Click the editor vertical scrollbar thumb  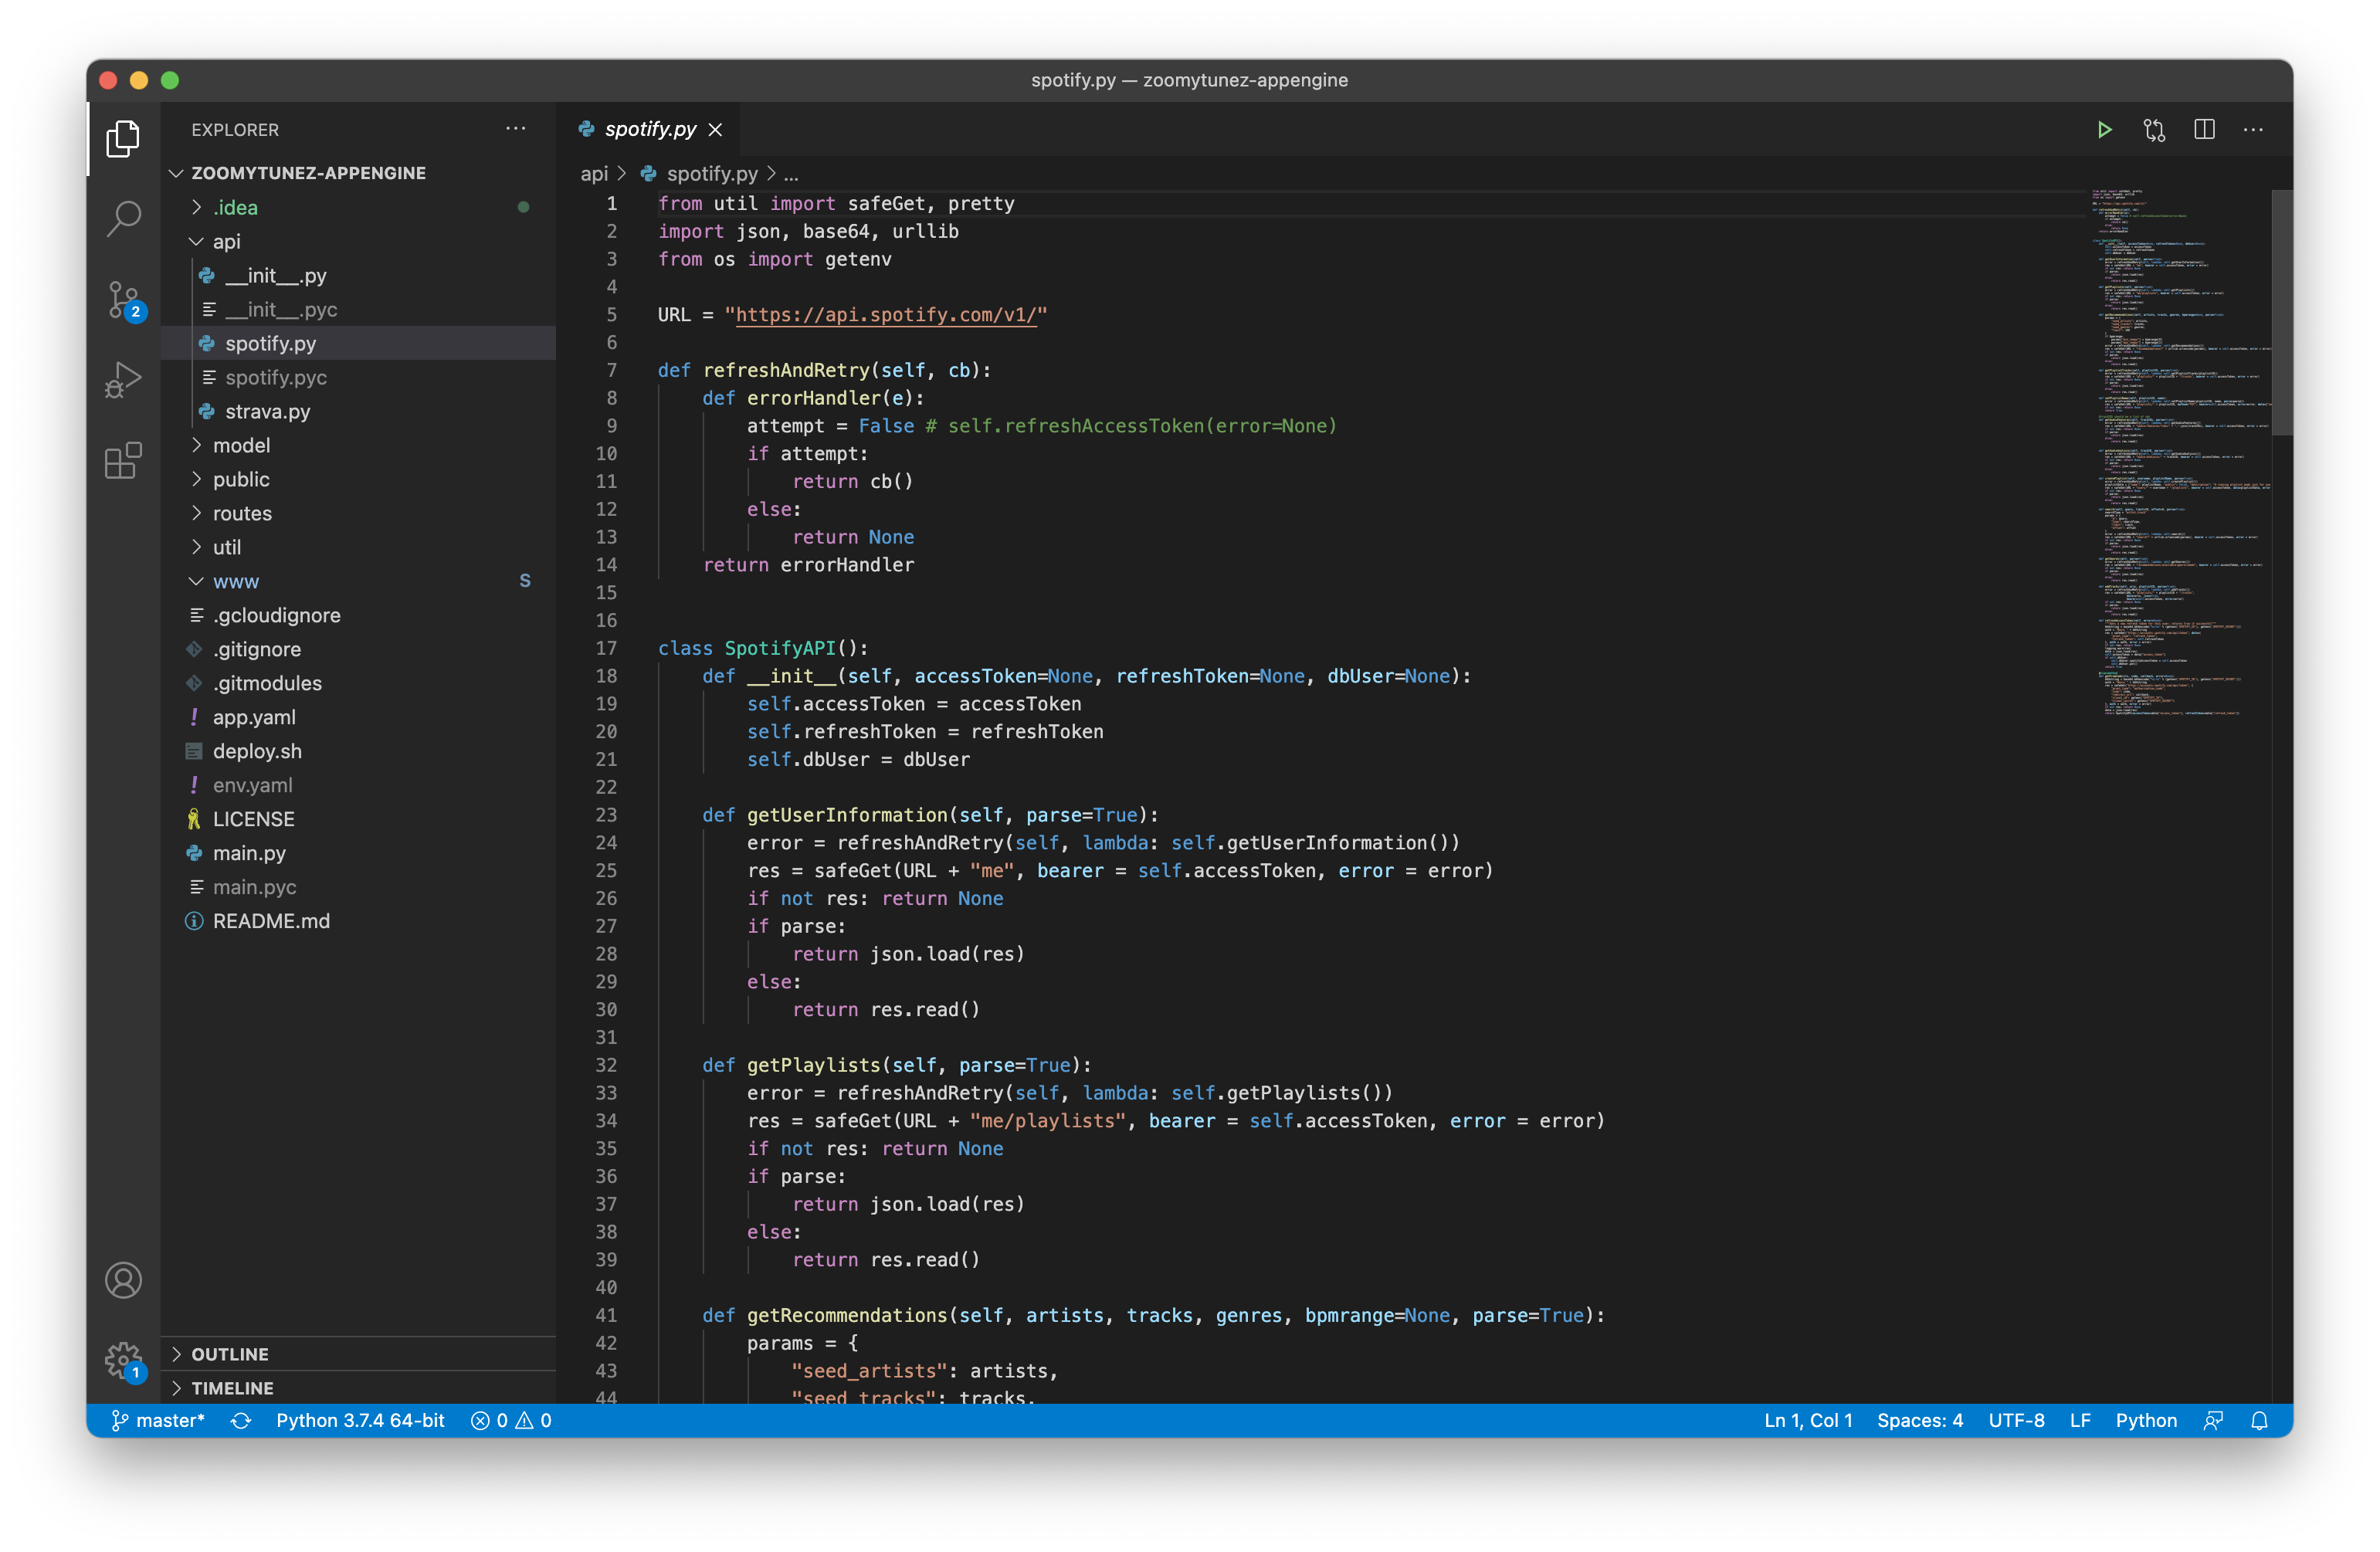[2282, 312]
